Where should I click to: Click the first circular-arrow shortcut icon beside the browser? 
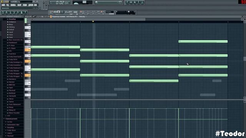[x=3, y=13]
